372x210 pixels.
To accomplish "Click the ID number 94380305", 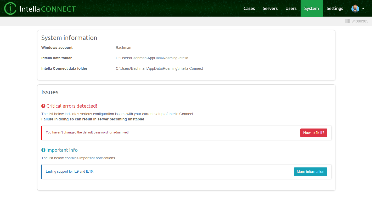I will (x=360, y=21).
